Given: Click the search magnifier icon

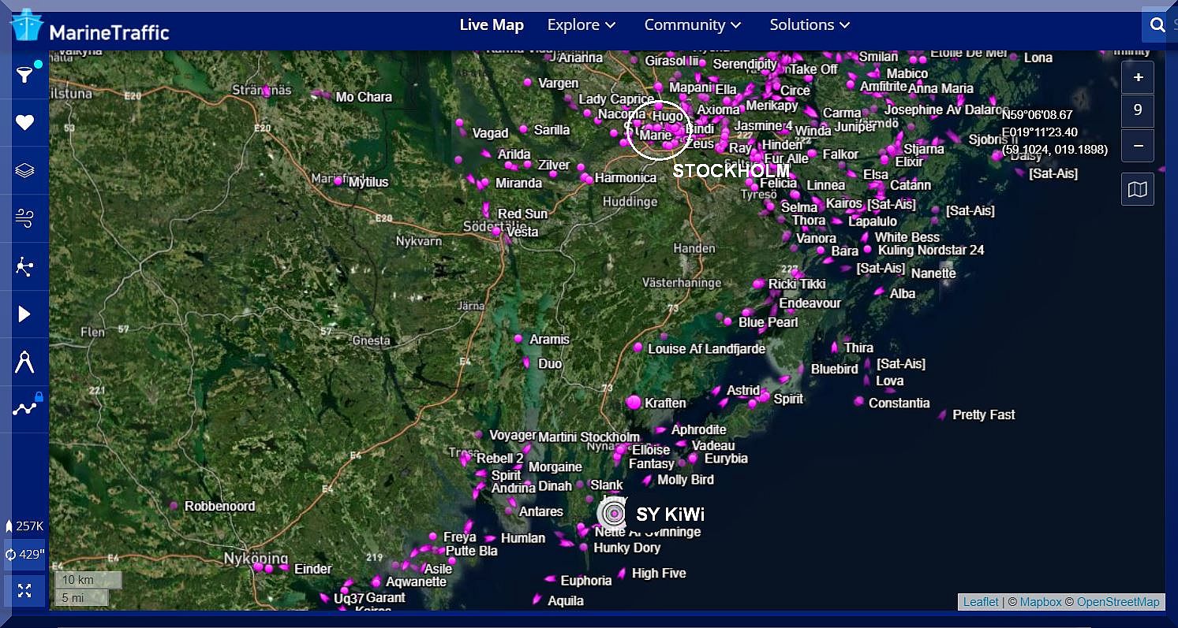Looking at the screenshot, I should pos(1157,25).
